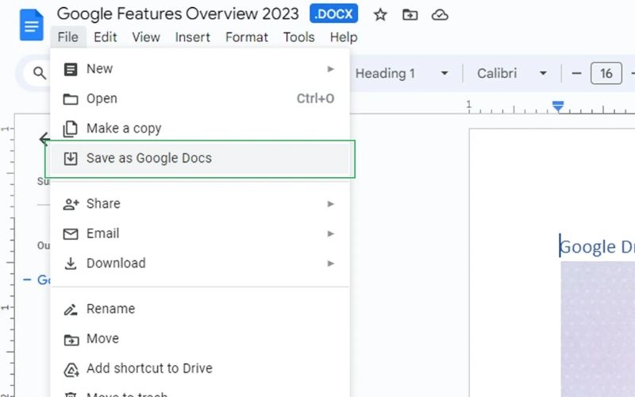The width and height of the screenshot is (635, 397).
Task: Click the Save as Google Docs icon
Action: (x=71, y=158)
